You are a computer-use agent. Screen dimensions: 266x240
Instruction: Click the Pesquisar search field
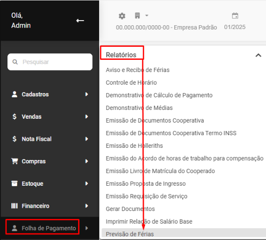click(x=50, y=62)
